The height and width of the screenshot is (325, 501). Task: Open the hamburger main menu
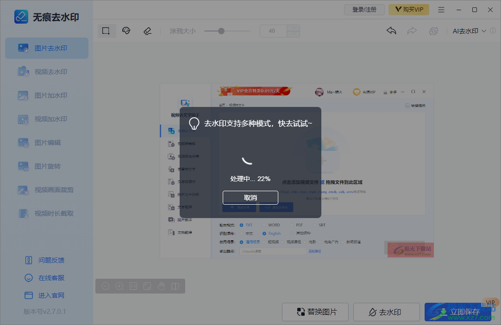(441, 10)
